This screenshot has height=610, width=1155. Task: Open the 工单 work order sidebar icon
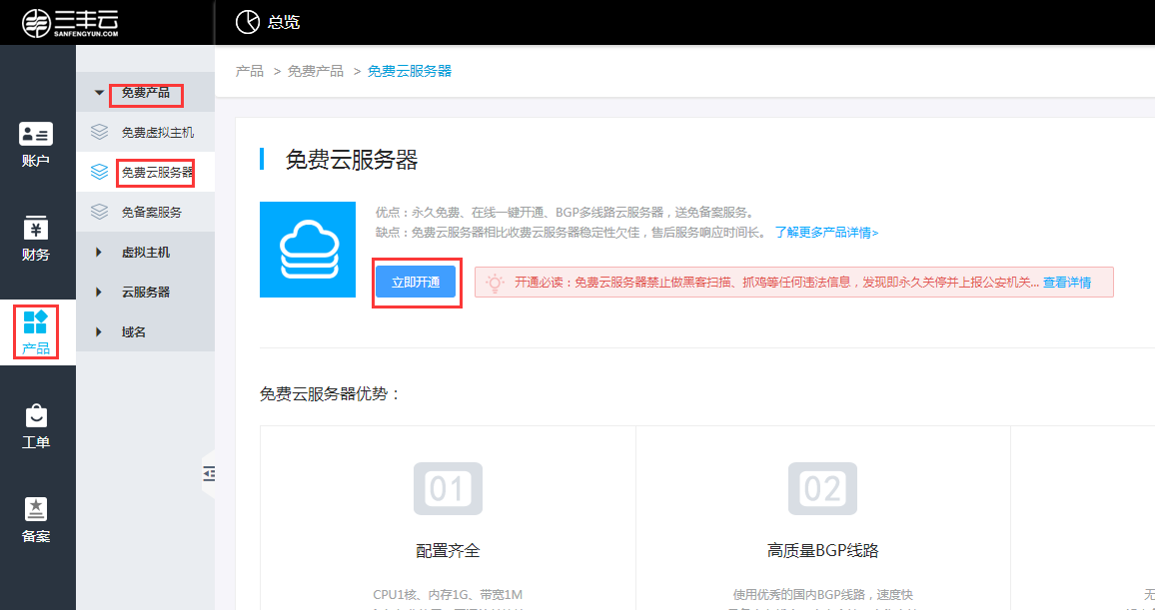36,424
